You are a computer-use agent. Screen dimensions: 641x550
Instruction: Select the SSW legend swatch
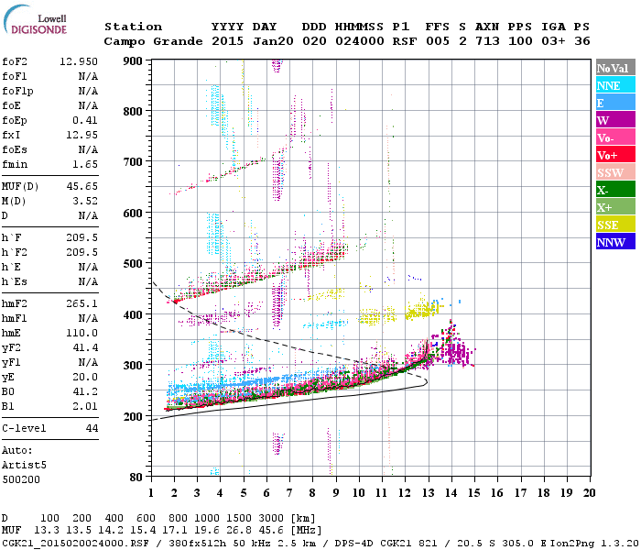(615, 172)
